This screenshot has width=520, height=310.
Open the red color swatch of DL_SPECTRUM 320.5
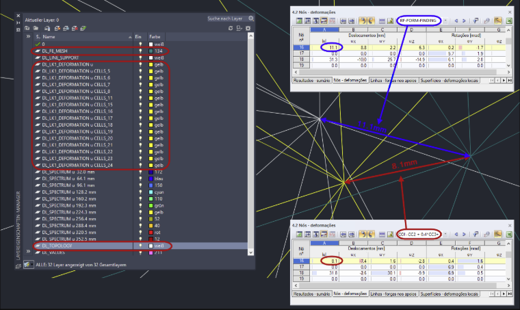(151, 233)
